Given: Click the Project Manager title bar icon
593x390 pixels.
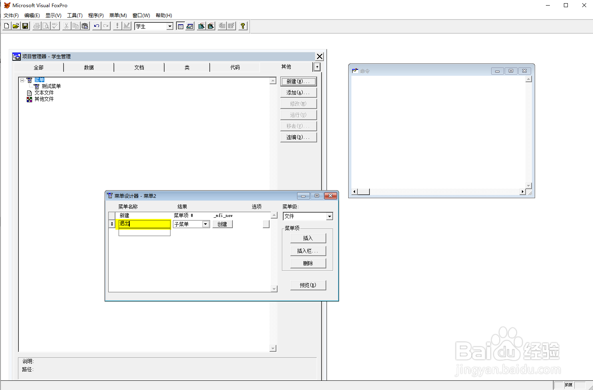Looking at the screenshot, I should click(16, 56).
